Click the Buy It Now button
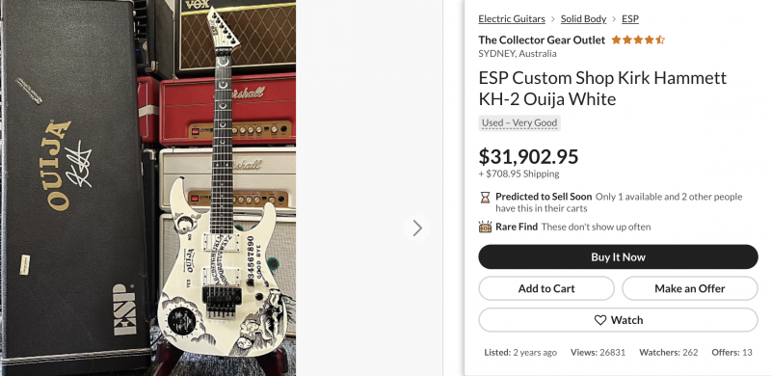The height and width of the screenshot is (376, 771). pyautogui.click(x=618, y=256)
